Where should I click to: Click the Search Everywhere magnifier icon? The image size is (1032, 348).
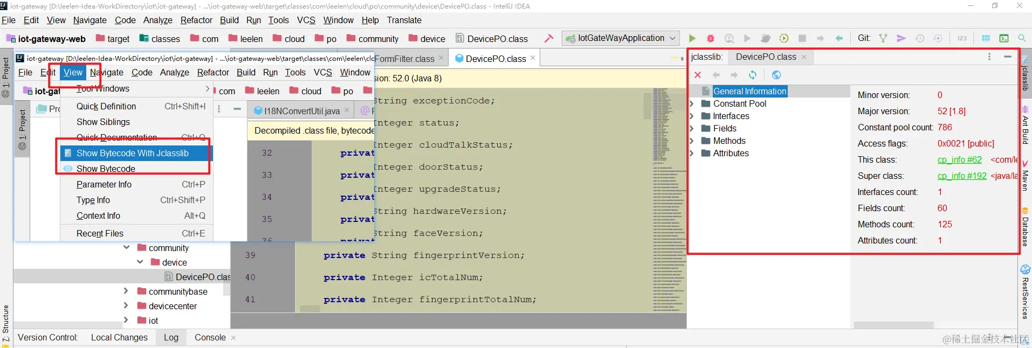pos(1022,38)
